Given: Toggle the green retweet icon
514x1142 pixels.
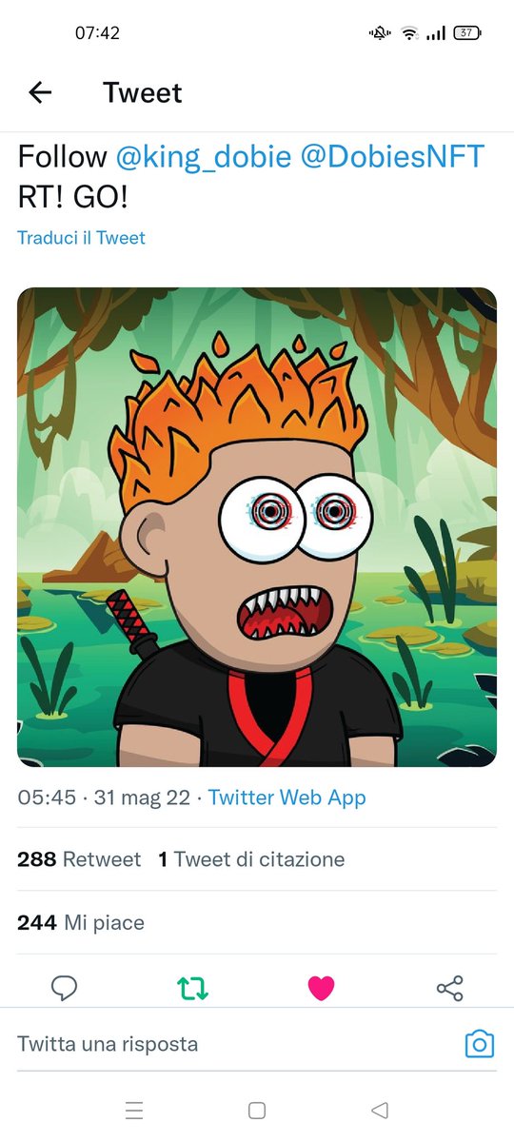Looking at the screenshot, I should coord(192,989).
